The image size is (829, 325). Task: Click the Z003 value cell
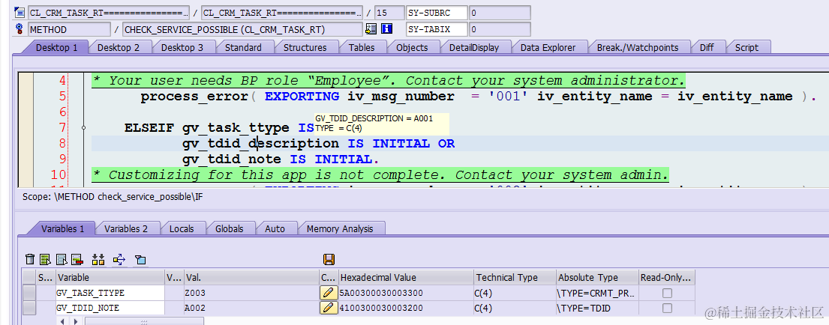click(x=251, y=293)
